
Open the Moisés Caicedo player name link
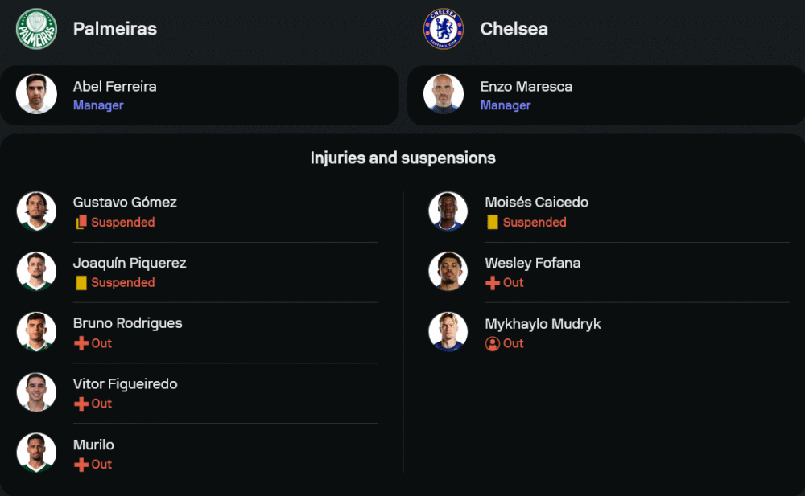tap(536, 203)
